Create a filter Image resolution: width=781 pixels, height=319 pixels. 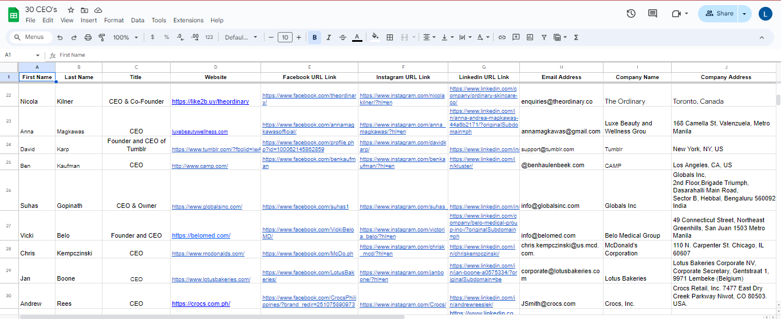pos(544,37)
